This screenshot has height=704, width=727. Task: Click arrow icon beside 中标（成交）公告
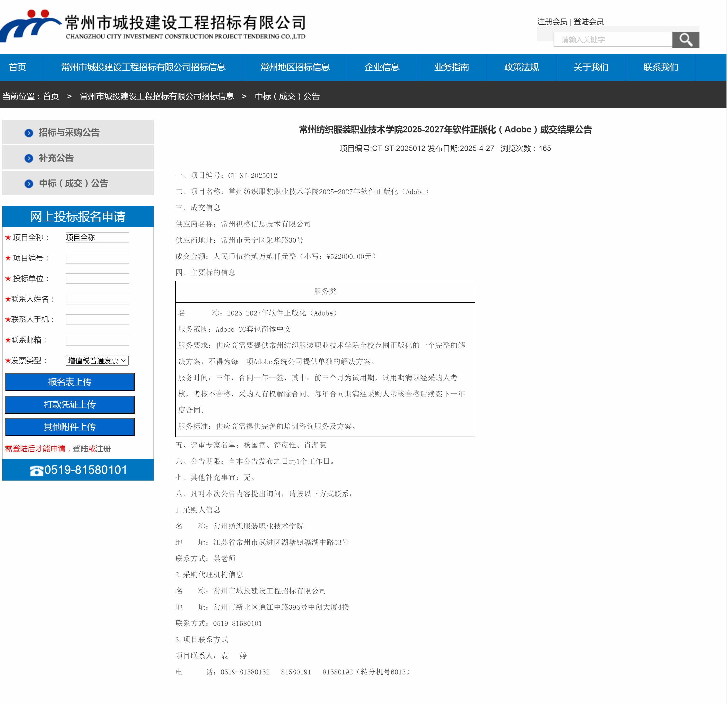[x=29, y=184]
